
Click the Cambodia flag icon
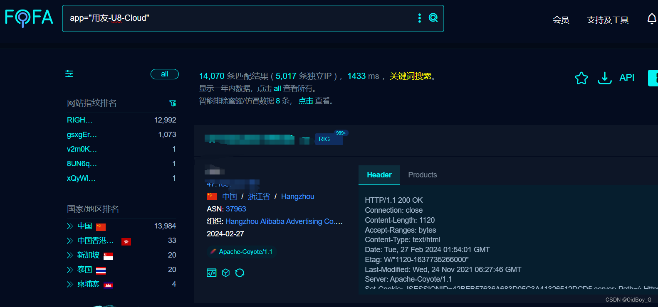(x=108, y=285)
